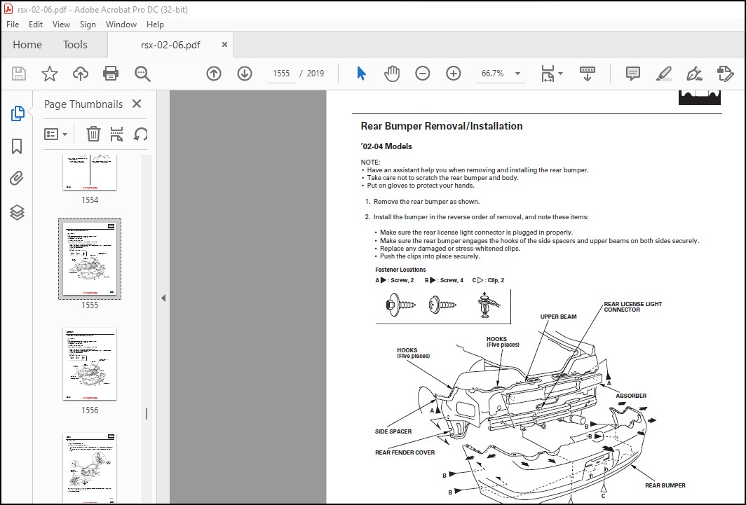Screen dimensions: 746x505
Task: Open the Edit menu
Action: (36, 25)
